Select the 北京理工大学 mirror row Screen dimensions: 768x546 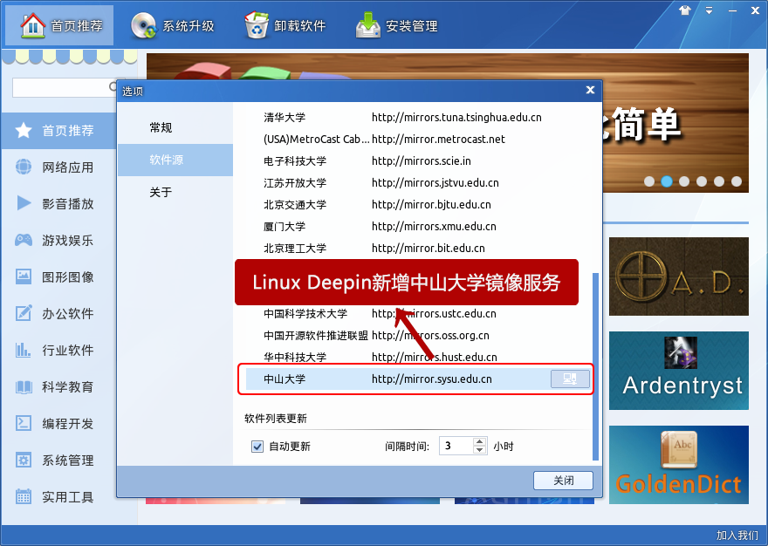(x=419, y=249)
